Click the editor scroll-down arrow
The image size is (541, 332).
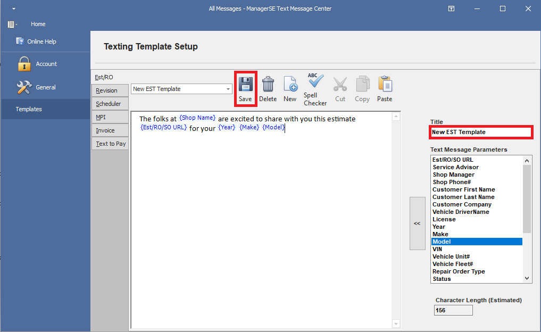point(396,323)
